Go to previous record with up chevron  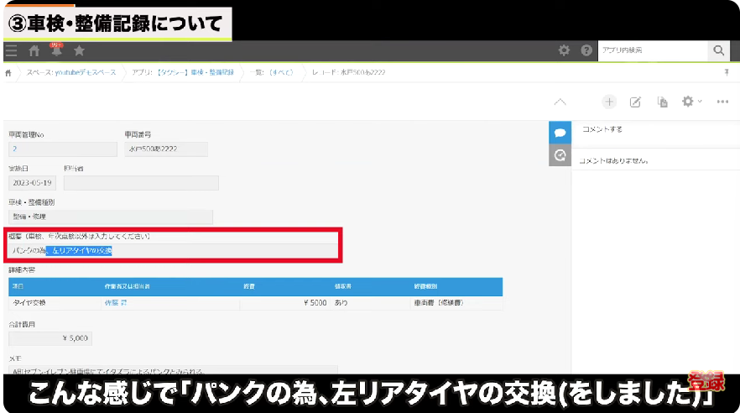[560, 102]
